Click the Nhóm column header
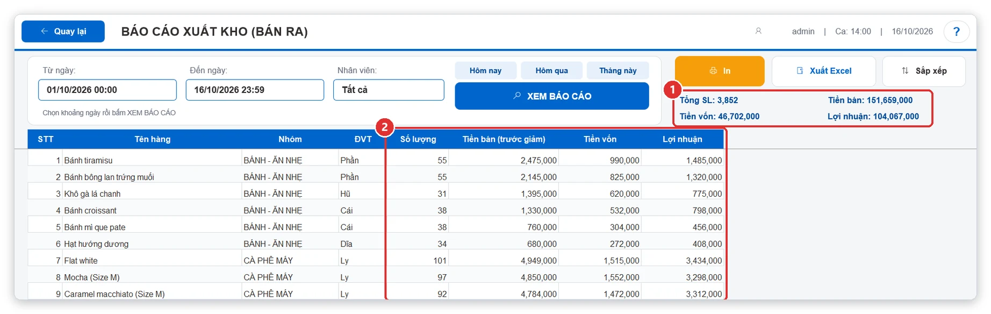The height and width of the screenshot is (314, 991). (x=290, y=139)
